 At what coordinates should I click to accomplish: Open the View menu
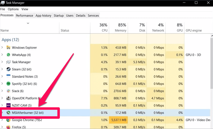(25, 9)
